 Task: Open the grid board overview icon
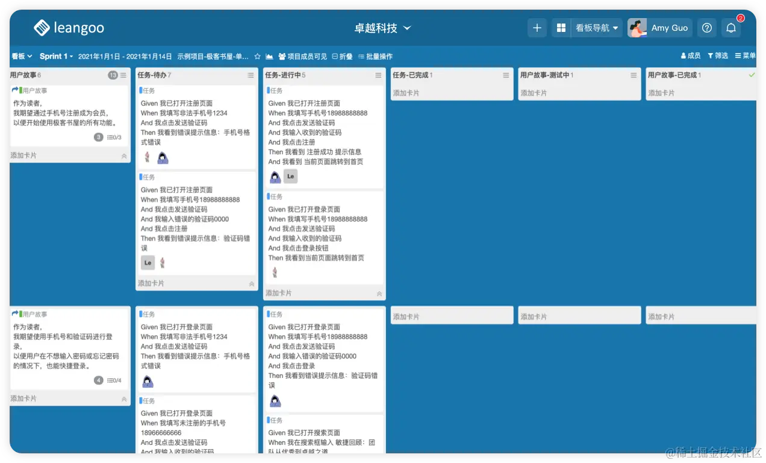click(561, 28)
